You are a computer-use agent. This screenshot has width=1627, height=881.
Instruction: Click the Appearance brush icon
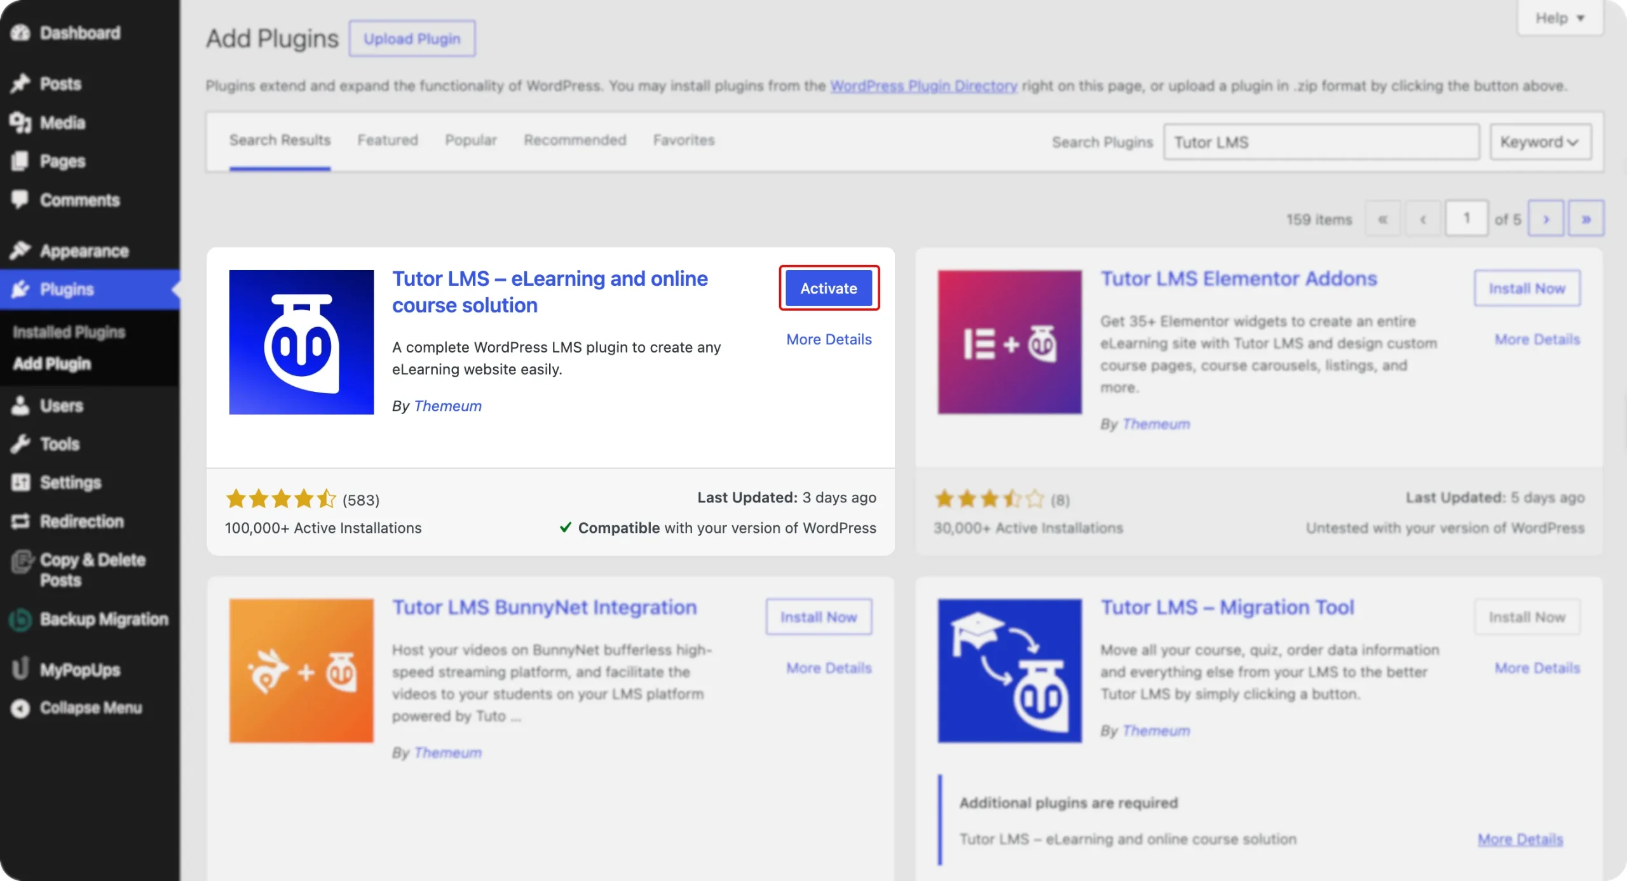click(x=20, y=251)
